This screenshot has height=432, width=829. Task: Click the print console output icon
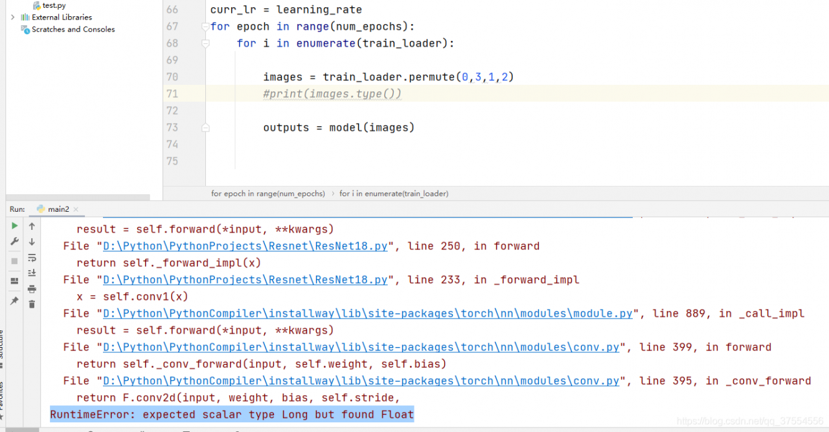tap(32, 289)
